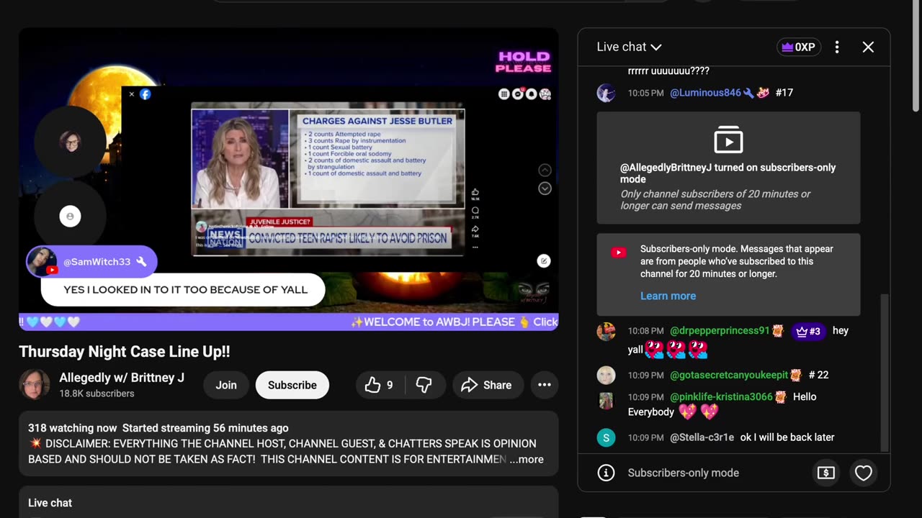Viewport: 922px width, 518px height.
Task: Click the gotasecretcanyoukeepit chat avatar
Action: (607, 376)
